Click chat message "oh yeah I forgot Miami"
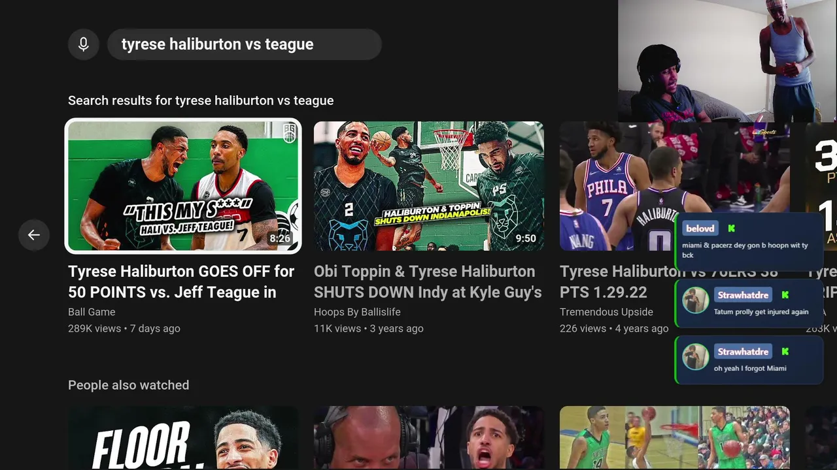Viewport: 837px width, 470px height. (750, 369)
